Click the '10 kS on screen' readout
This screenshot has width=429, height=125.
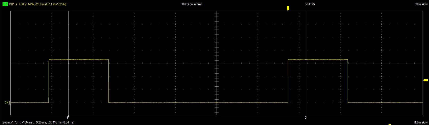(192, 4)
